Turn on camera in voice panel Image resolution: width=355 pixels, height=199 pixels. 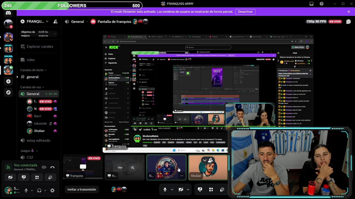[x=10, y=177]
